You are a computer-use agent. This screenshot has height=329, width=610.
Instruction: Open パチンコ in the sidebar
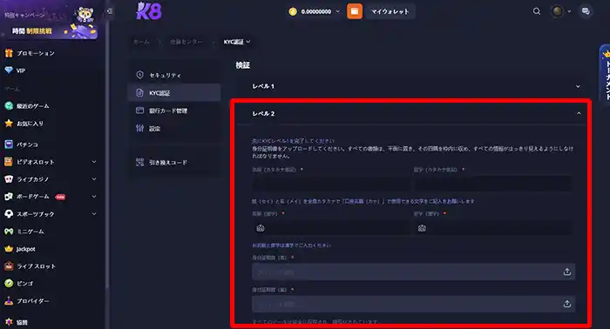click(x=27, y=144)
